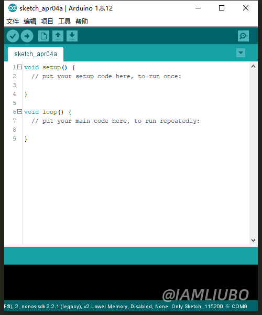Save the sketch with the down-arrow icon

click(x=72, y=36)
